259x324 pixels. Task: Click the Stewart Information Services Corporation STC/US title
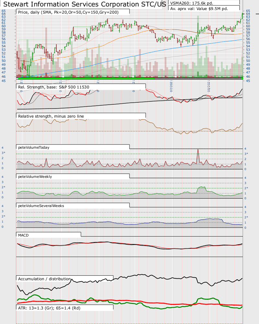[x=85, y=4]
